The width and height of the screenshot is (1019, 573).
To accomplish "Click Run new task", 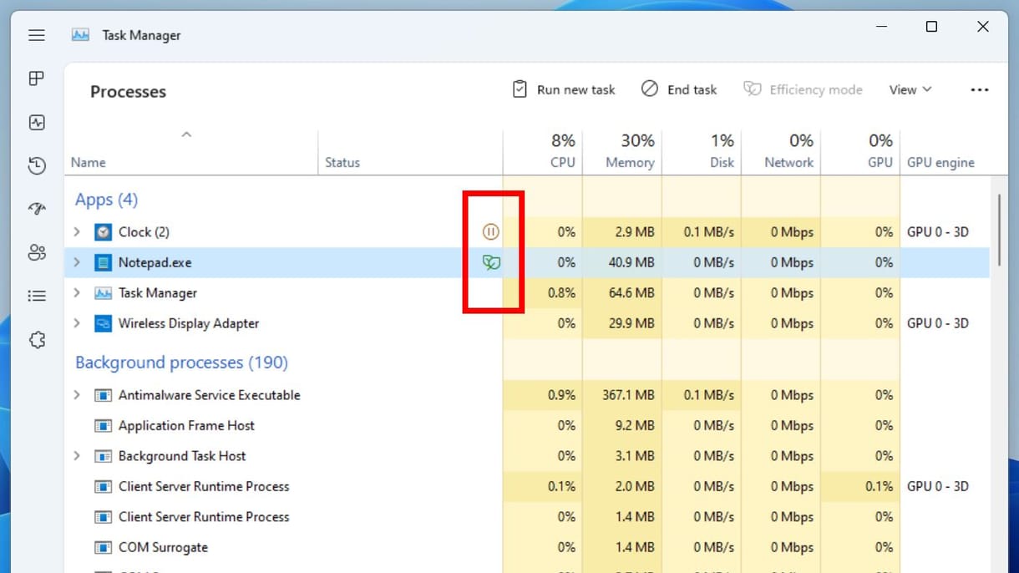I will click(564, 89).
